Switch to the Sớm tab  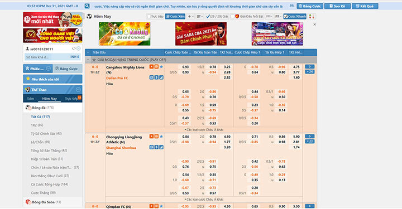tap(30, 99)
